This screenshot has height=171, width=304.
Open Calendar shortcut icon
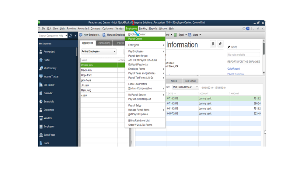41,93
